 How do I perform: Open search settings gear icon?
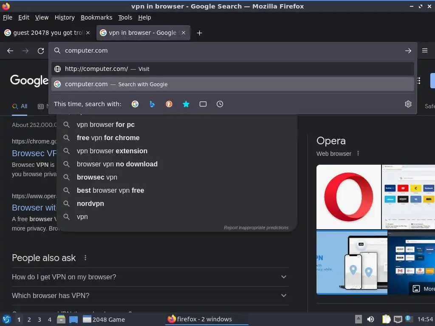point(408,104)
